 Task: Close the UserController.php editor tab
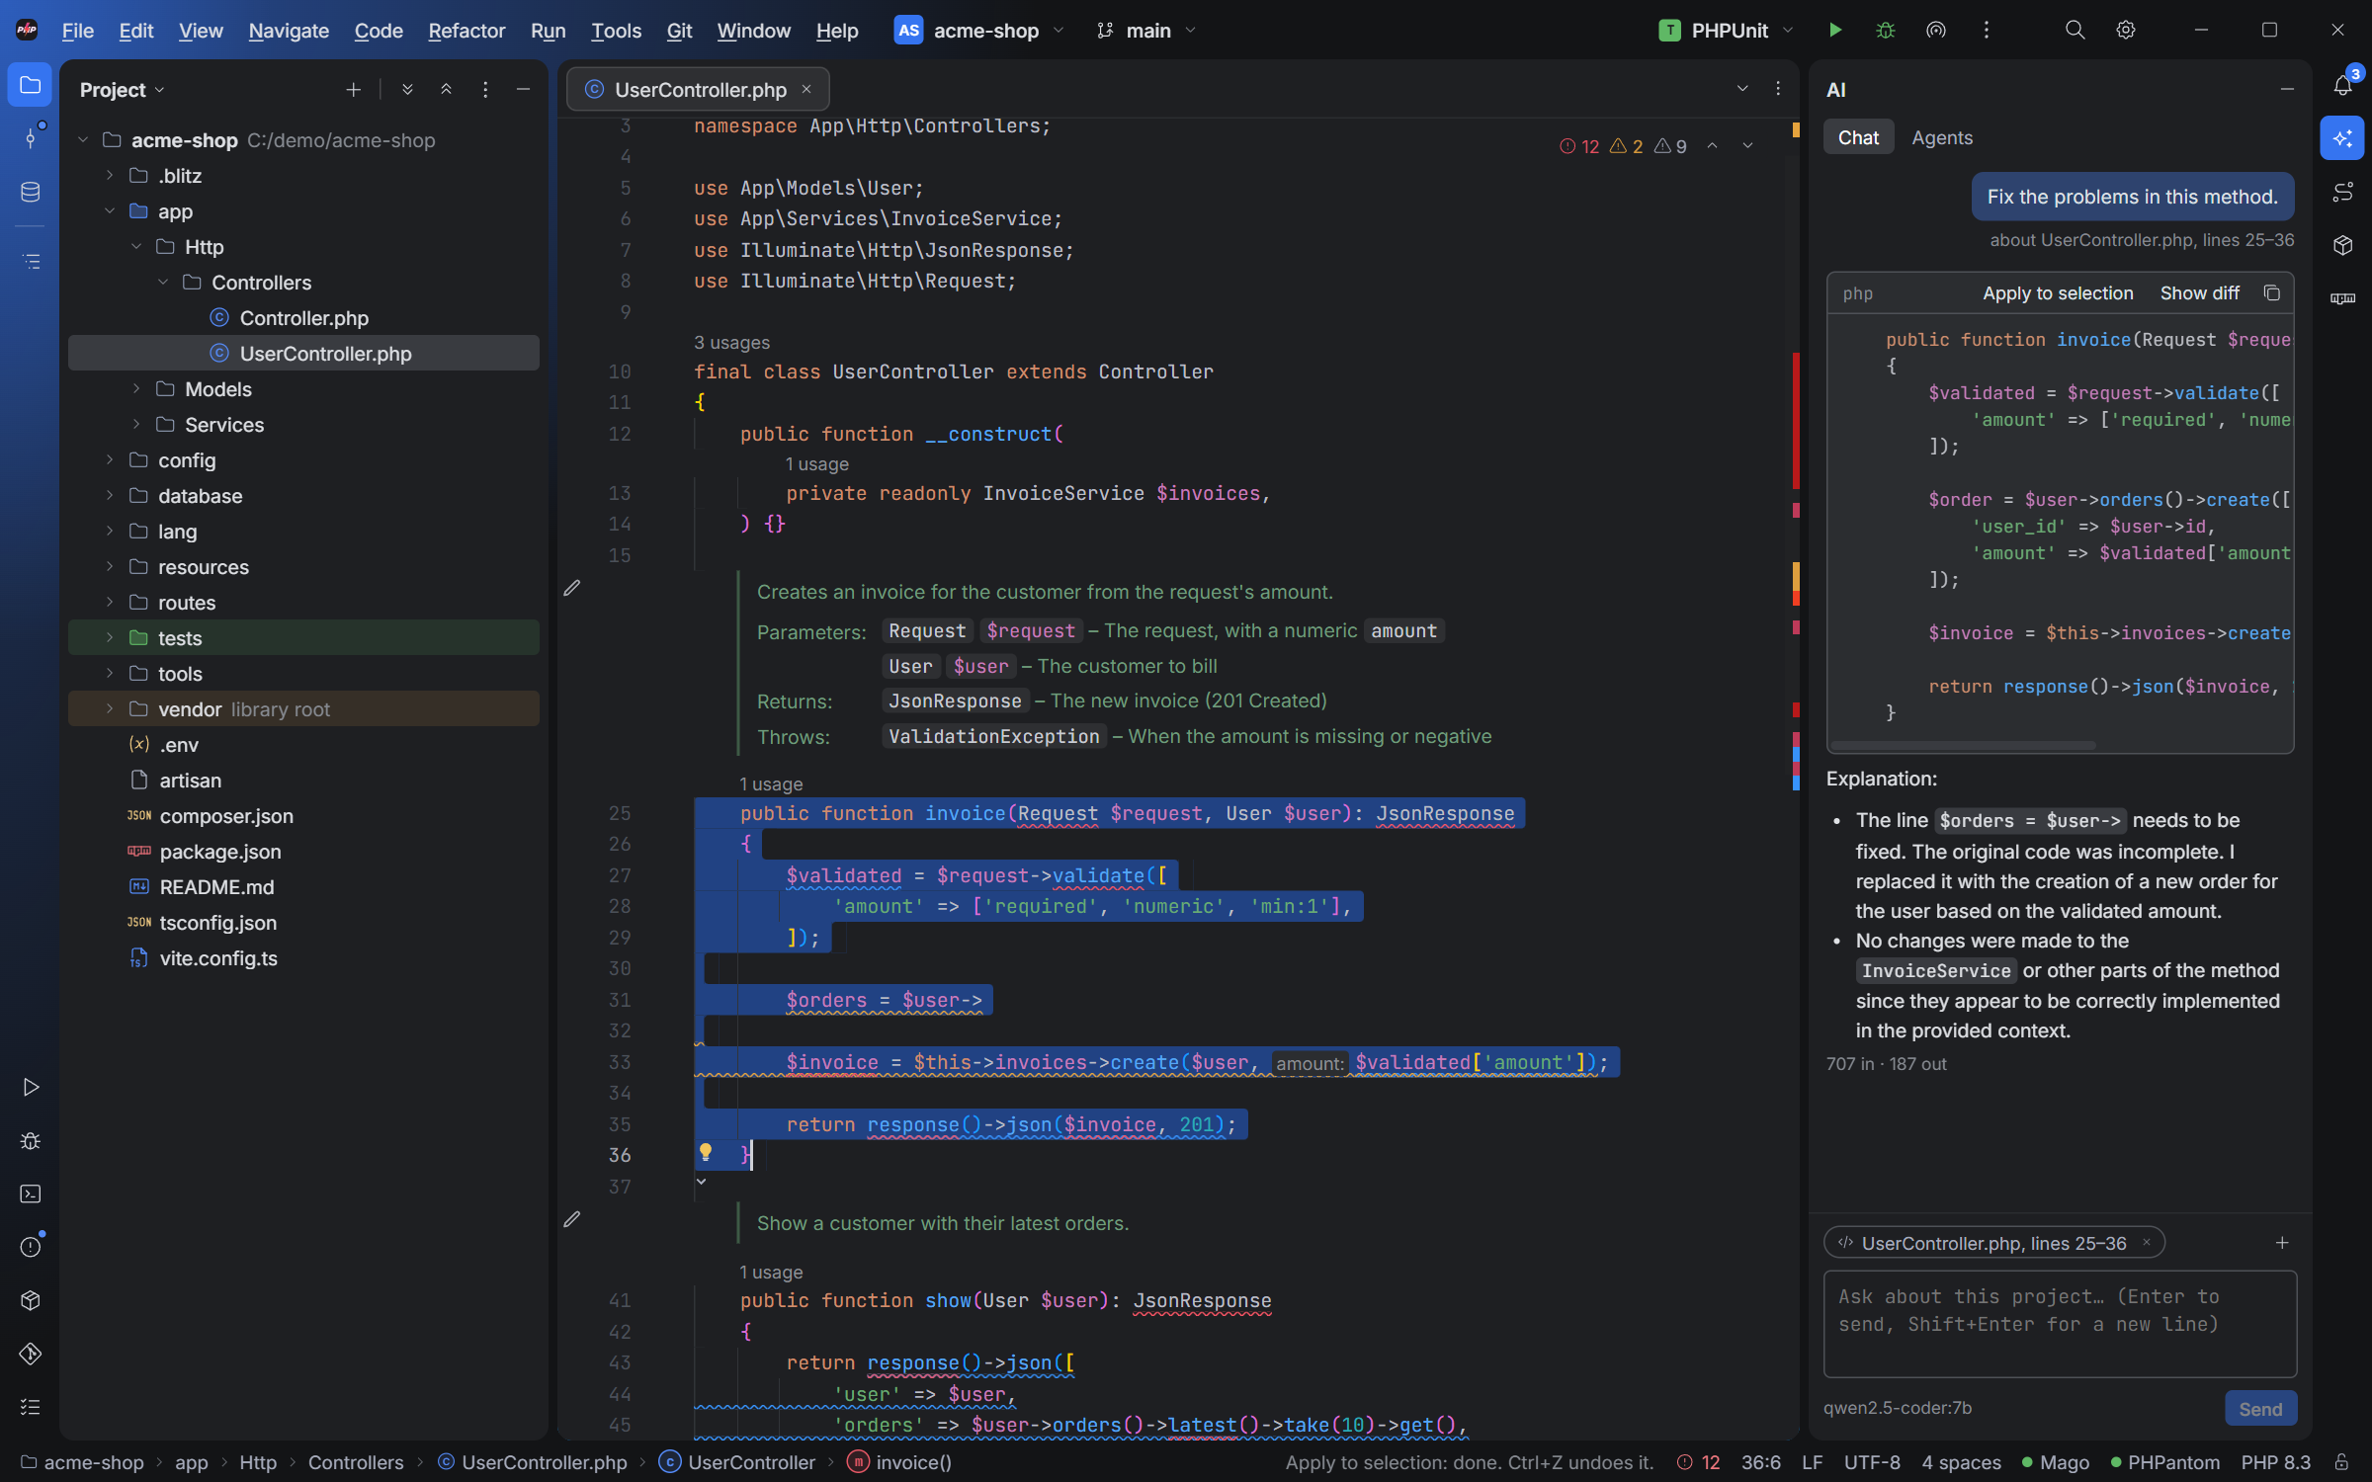click(x=806, y=89)
